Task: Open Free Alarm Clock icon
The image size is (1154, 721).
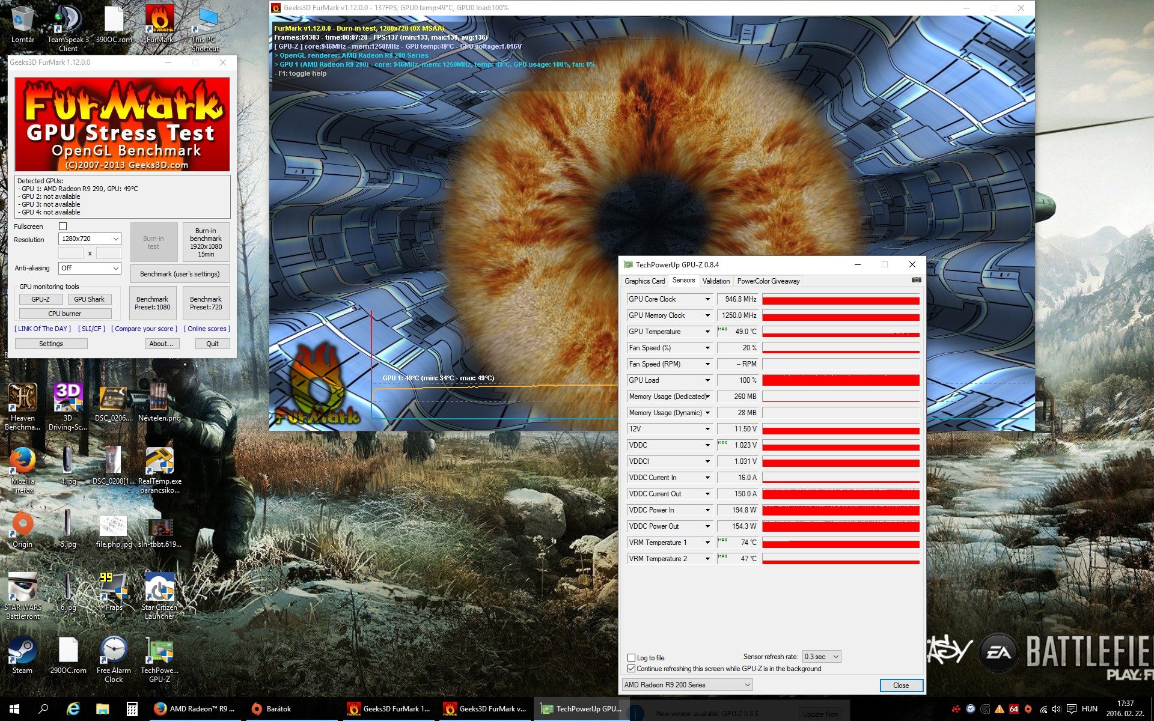Action: (114, 659)
